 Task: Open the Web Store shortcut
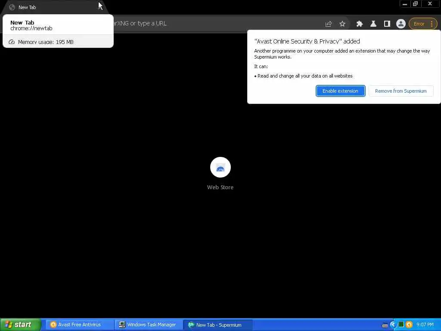click(220, 167)
